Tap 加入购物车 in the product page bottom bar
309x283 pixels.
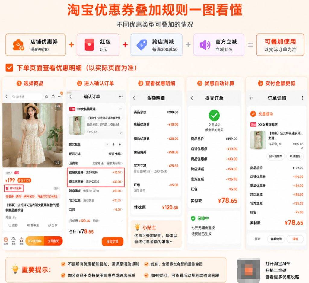[35, 241]
